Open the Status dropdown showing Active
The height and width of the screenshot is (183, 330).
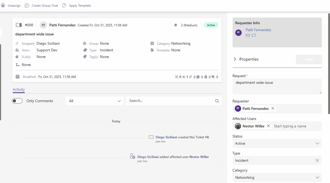277,143
